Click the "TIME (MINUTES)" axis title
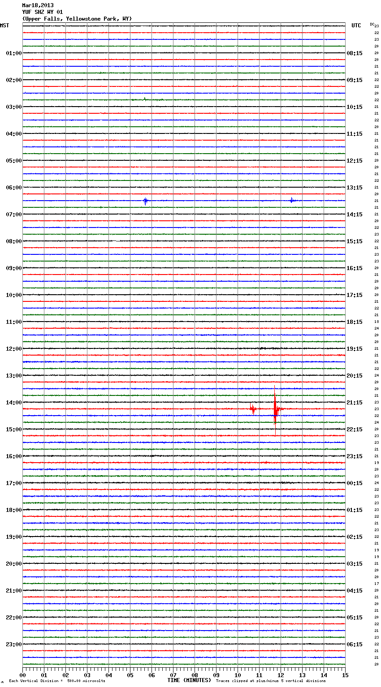The width and height of the screenshot is (381, 687). 189,680
